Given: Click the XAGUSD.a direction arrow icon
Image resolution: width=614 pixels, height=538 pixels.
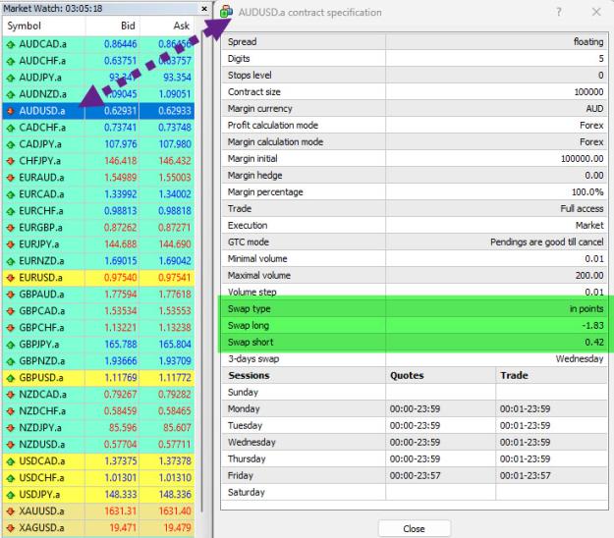Looking at the screenshot, I should pos(11,528).
